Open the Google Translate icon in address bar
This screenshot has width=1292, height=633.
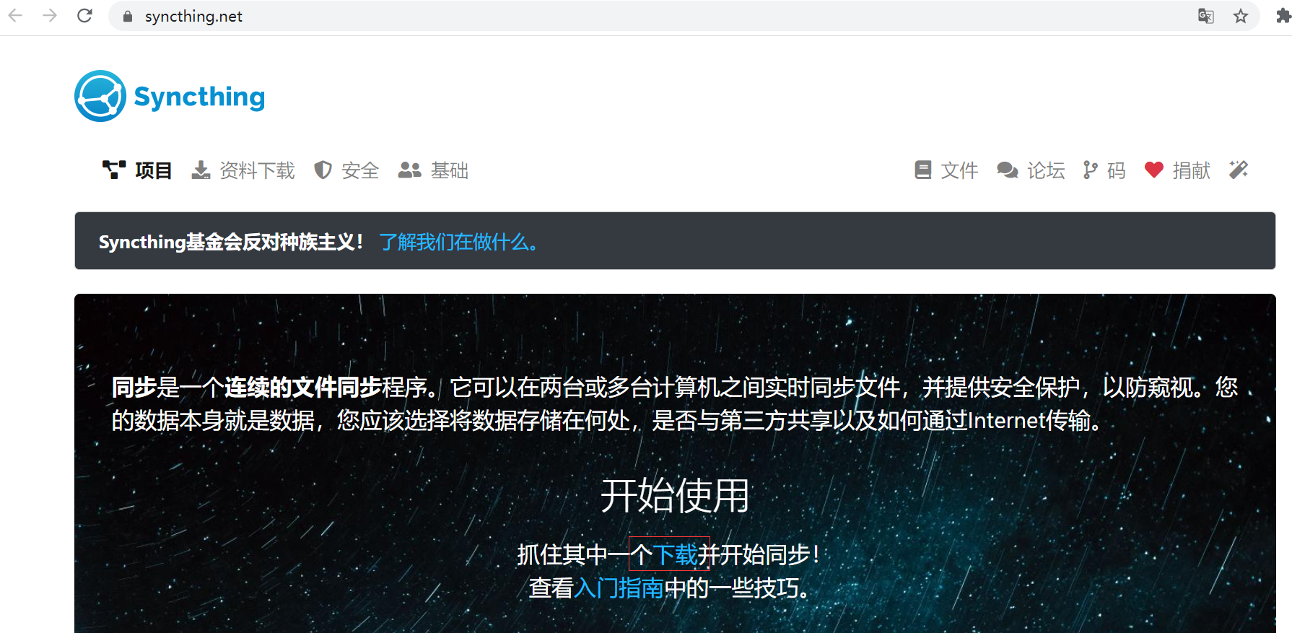tap(1205, 16)
